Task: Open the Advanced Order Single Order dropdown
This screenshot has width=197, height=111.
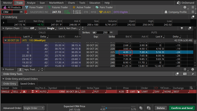Action: [34, 108]
